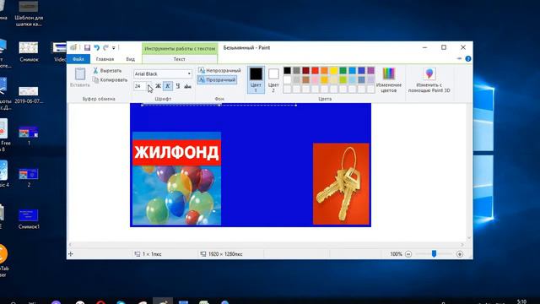Switch to the Главная ribbon tab
Screen dimensions: 540x304
click(105, 59)
